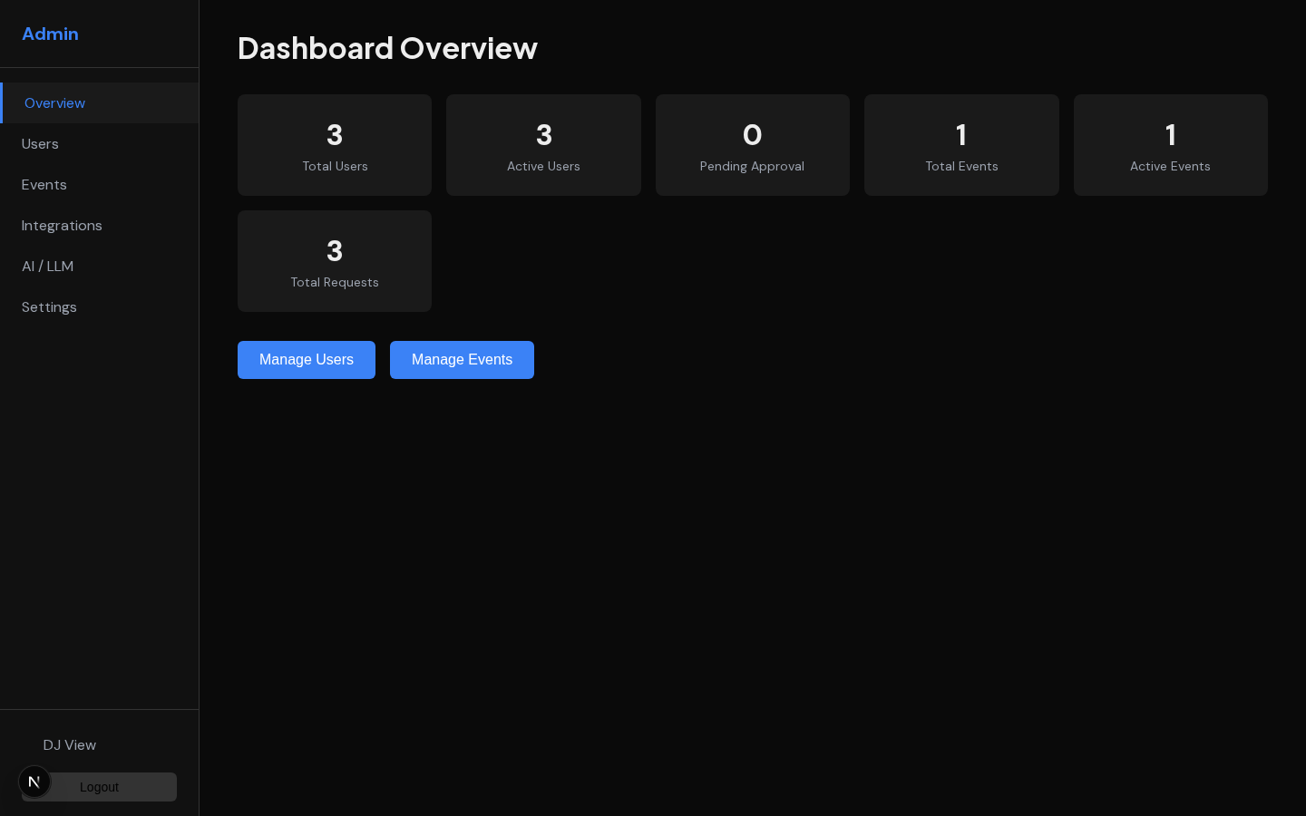Click the Admin heading at the top
The height and width of the screenshot is (816, 1306).
click(x=50, y=34)
